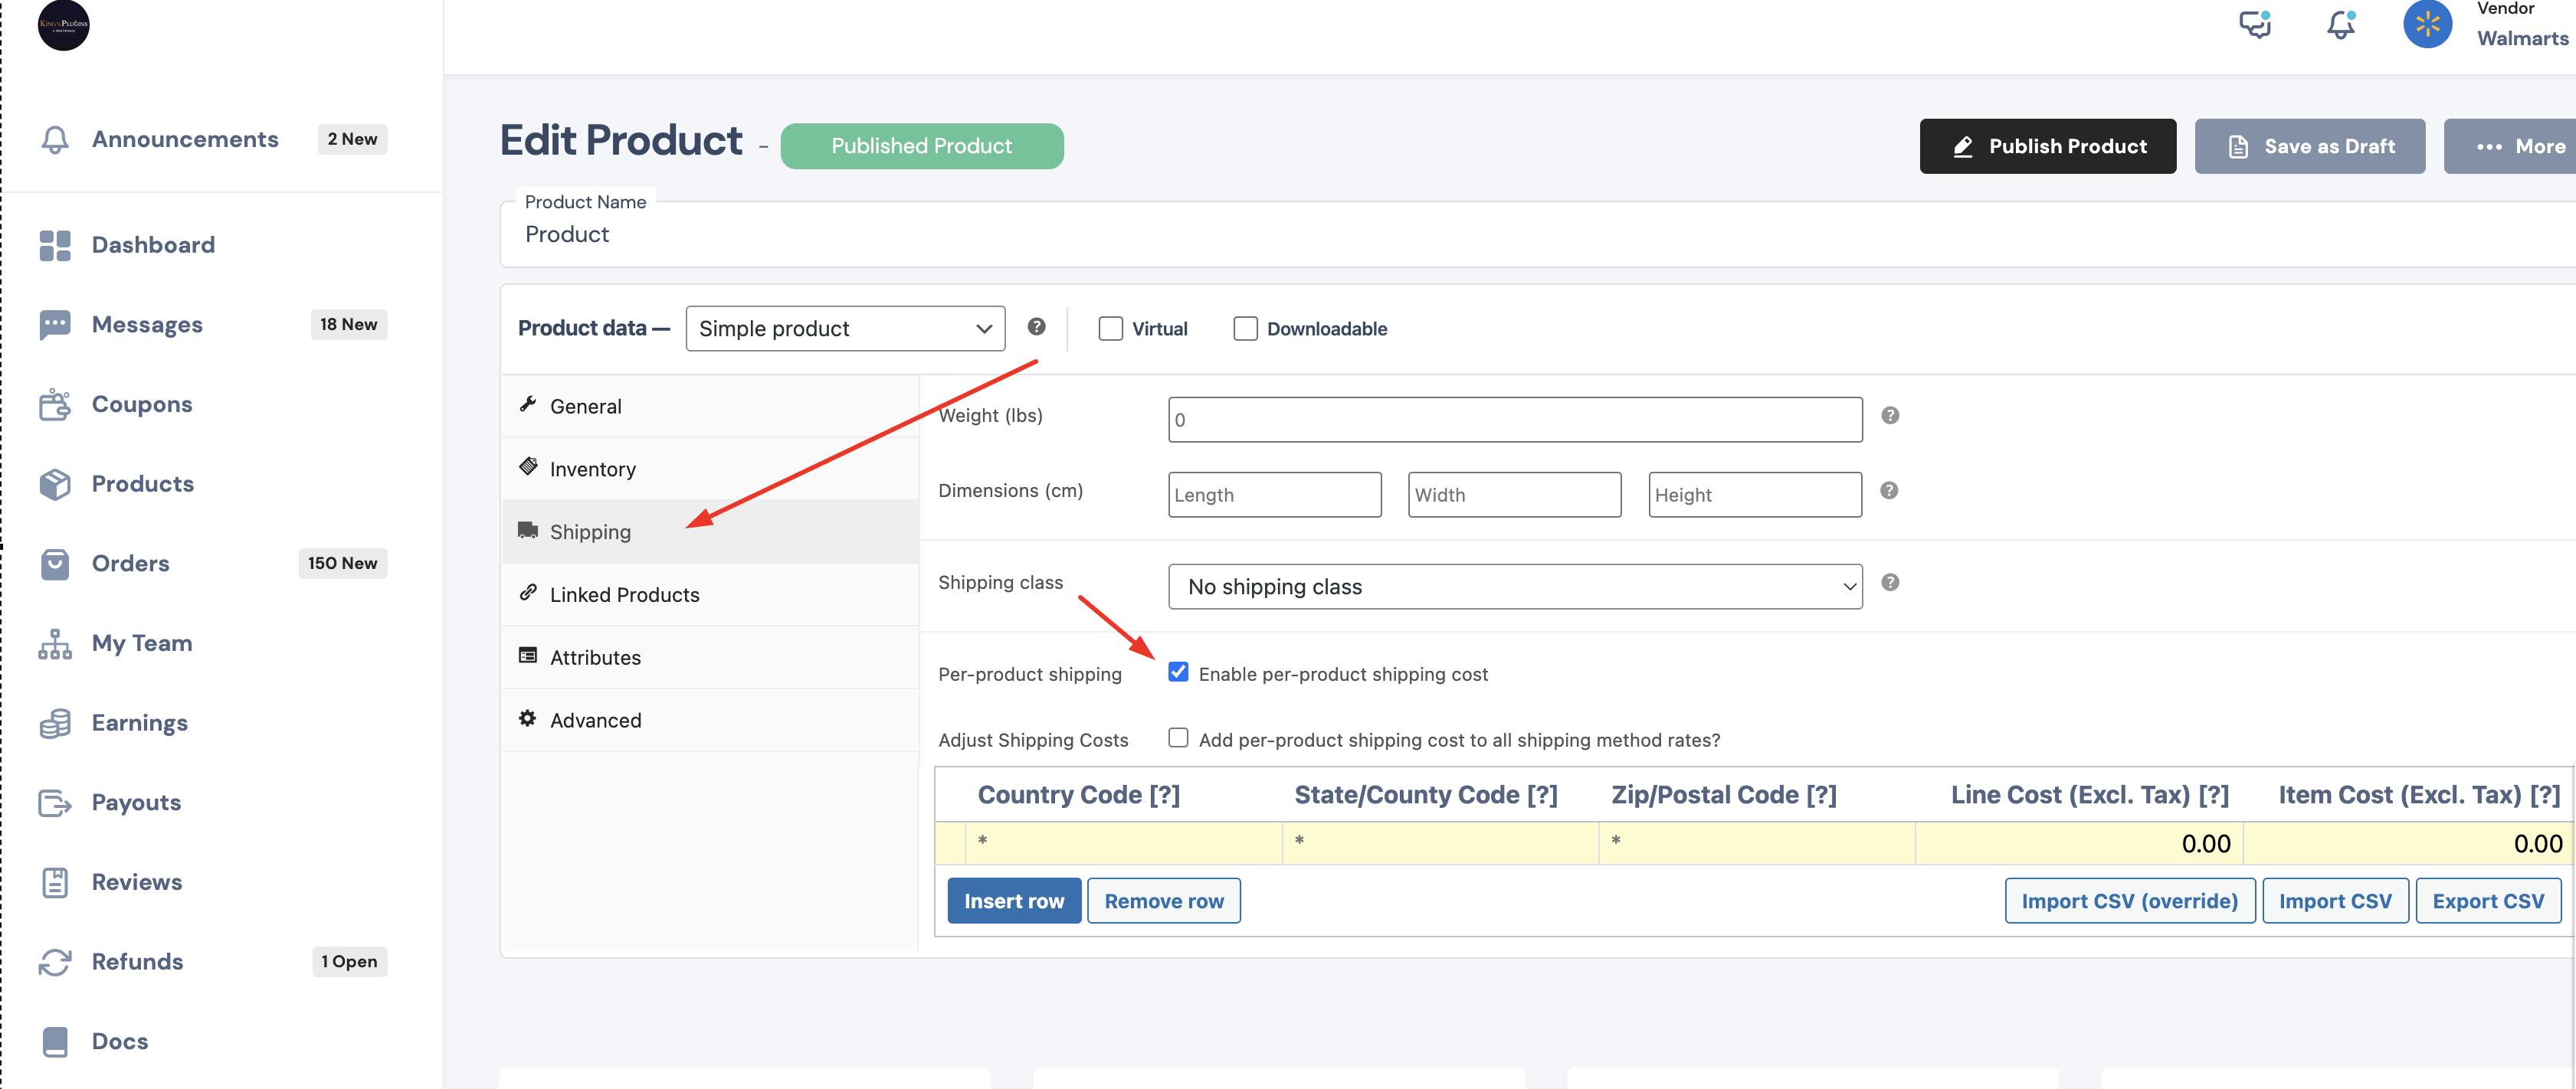
Task: Click the Weight (lbs) input field
Action: pyautogui.click(x=1514, y=420)
